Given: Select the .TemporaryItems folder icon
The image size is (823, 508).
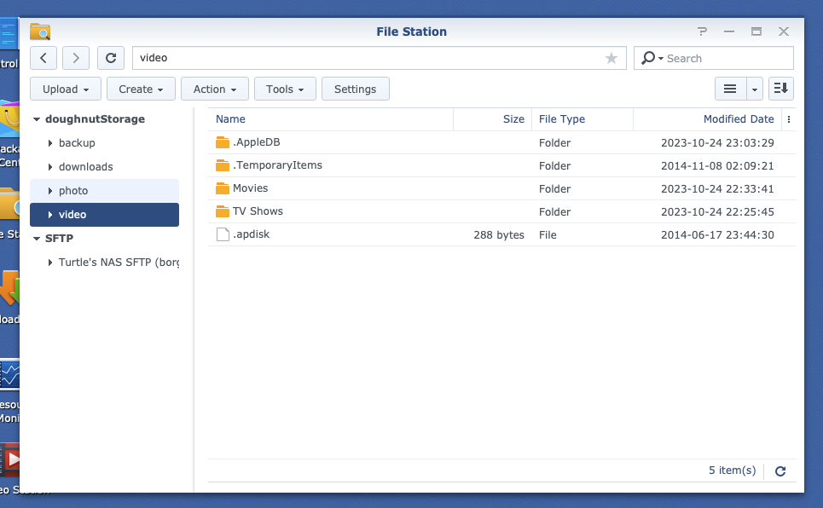Looking at the screenshot, I should coord(223,165).
